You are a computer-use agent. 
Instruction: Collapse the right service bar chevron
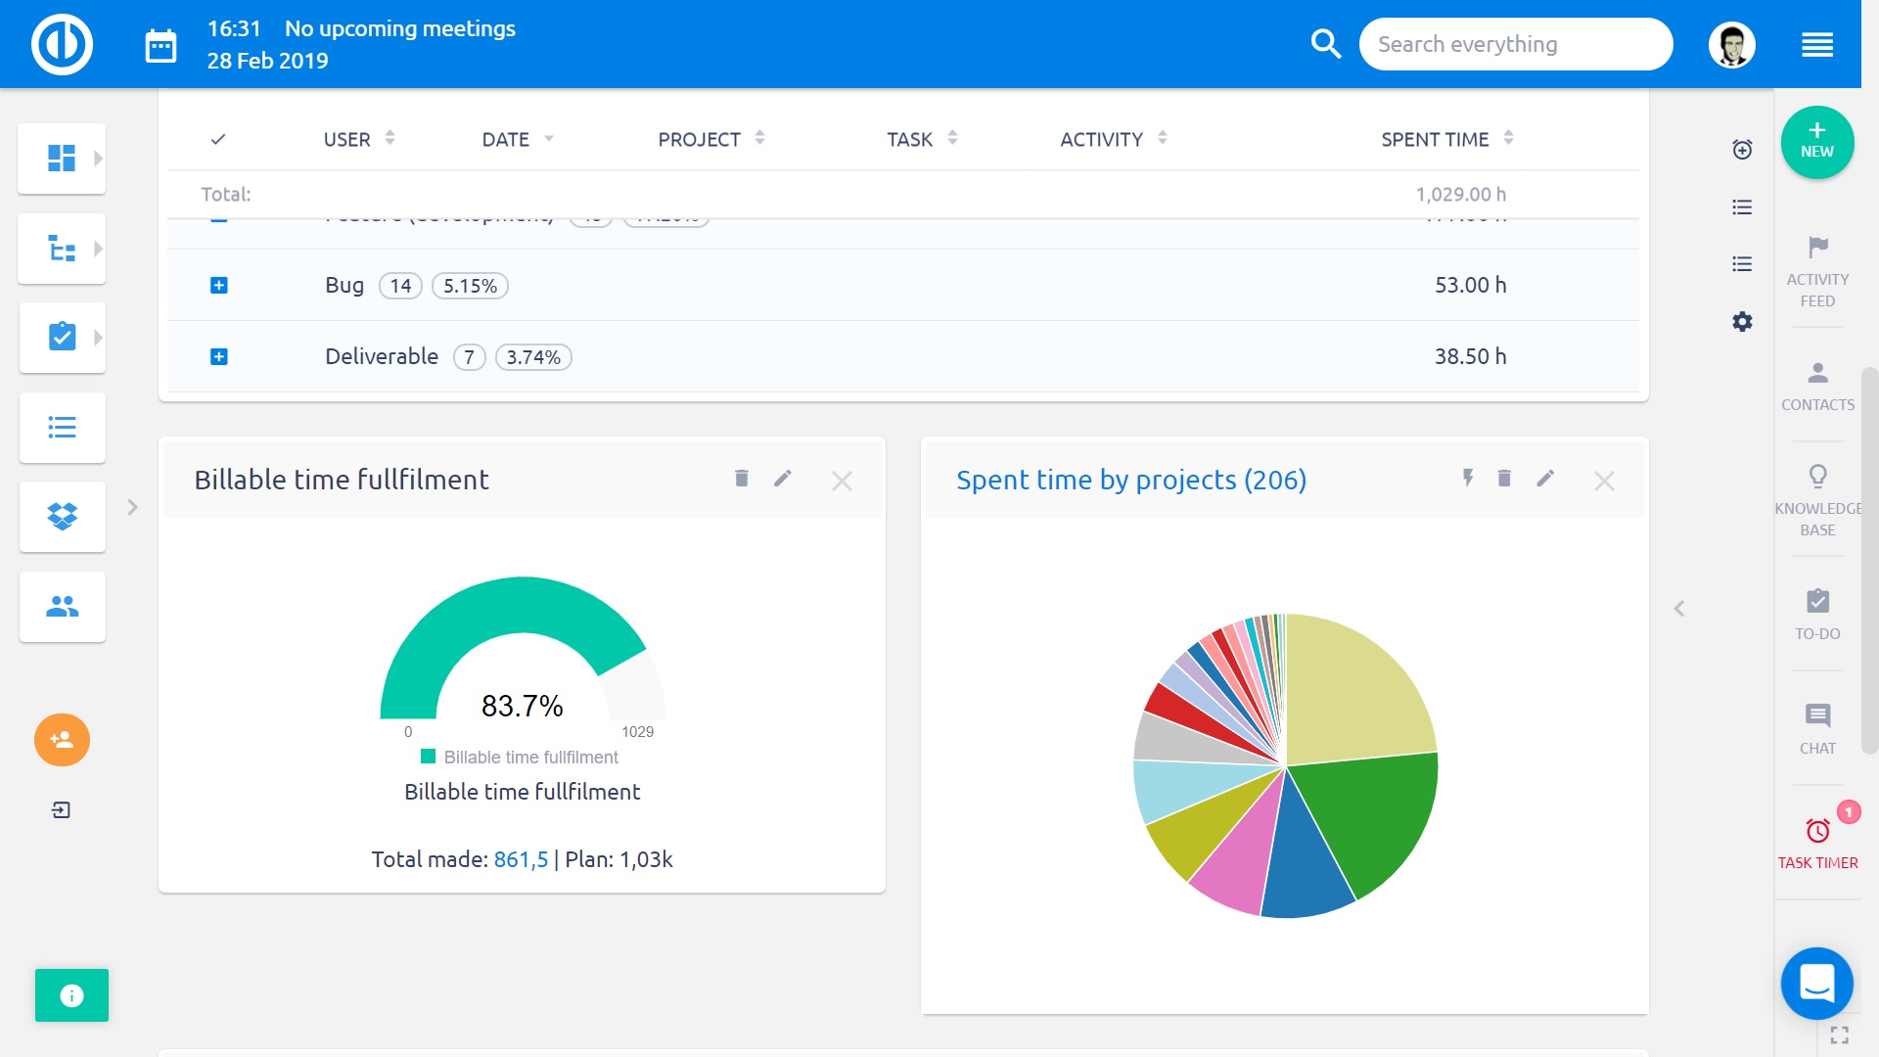click(x=1679, y=609)
